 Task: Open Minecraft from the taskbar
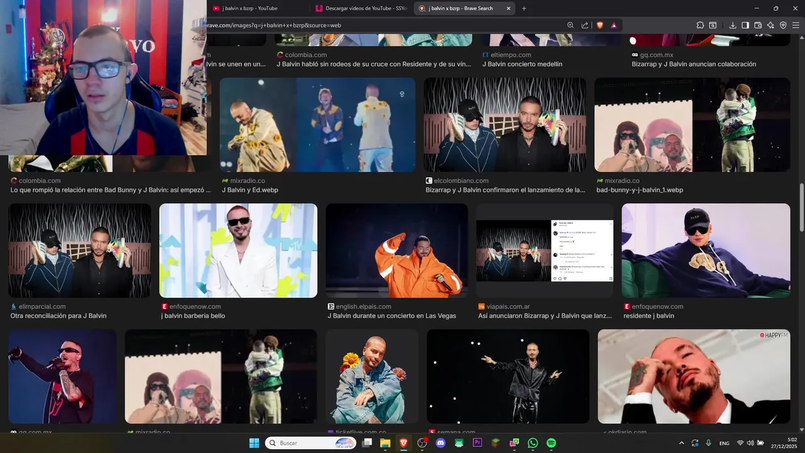tap(496, 443)
